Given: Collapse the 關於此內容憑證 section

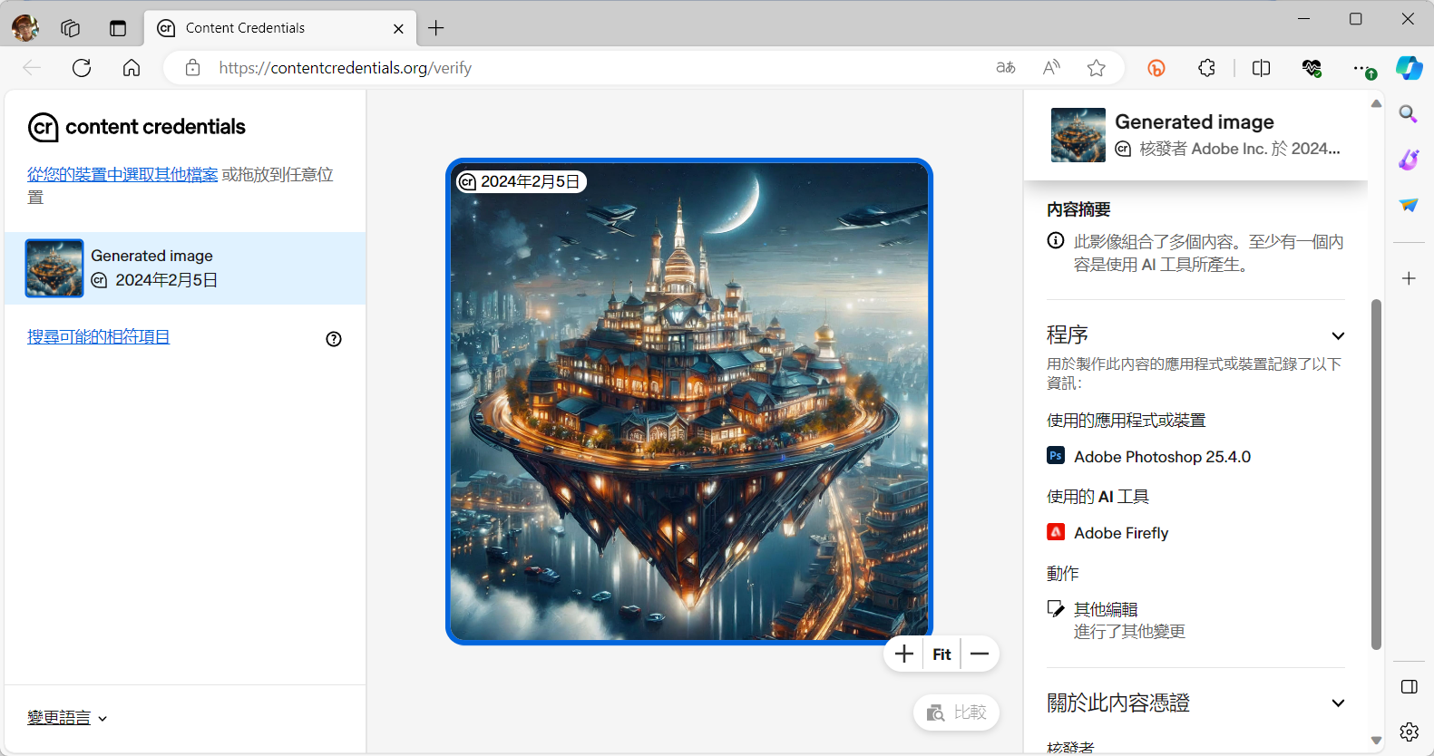Looking at the screenshot, I should (1338, 703).
